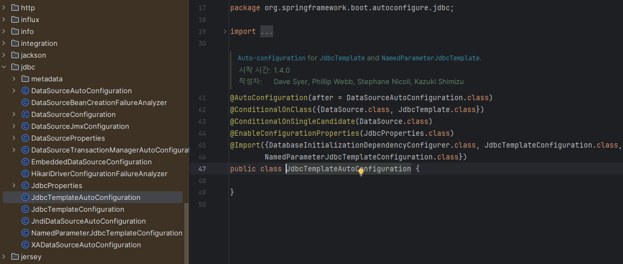Open JdbcTemplate link in the Javadoc

(x=342, y=58)
